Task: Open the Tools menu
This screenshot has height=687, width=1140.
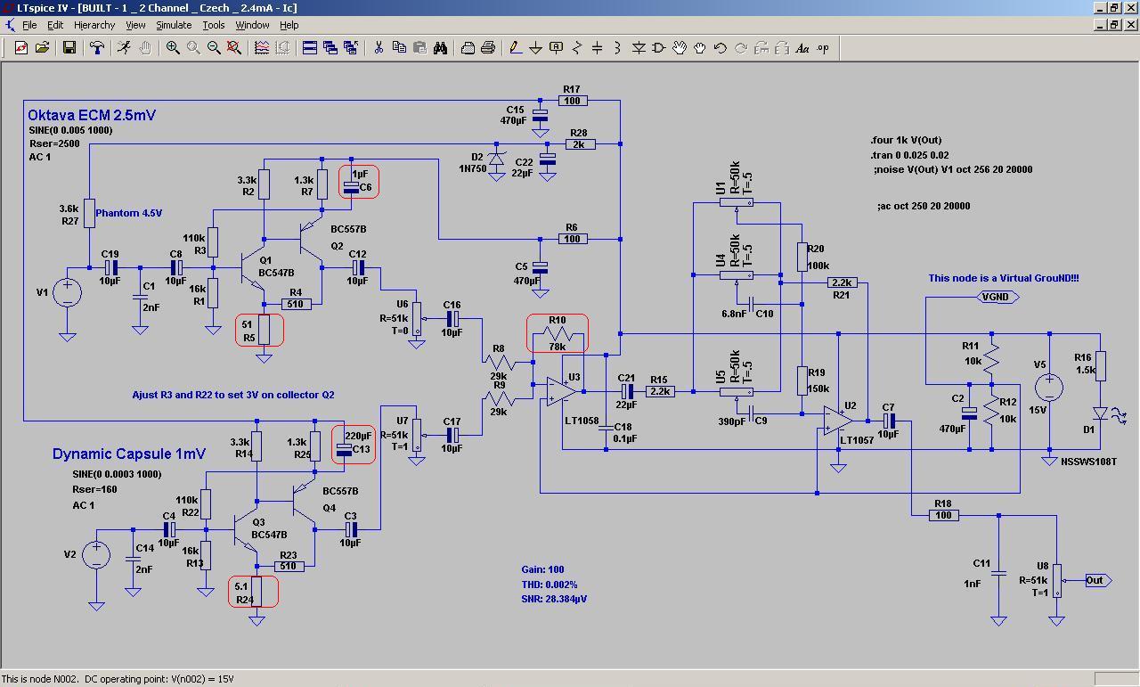Action: [x=213, y=25]
